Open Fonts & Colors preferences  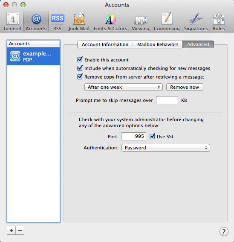[x=110, y=22]
